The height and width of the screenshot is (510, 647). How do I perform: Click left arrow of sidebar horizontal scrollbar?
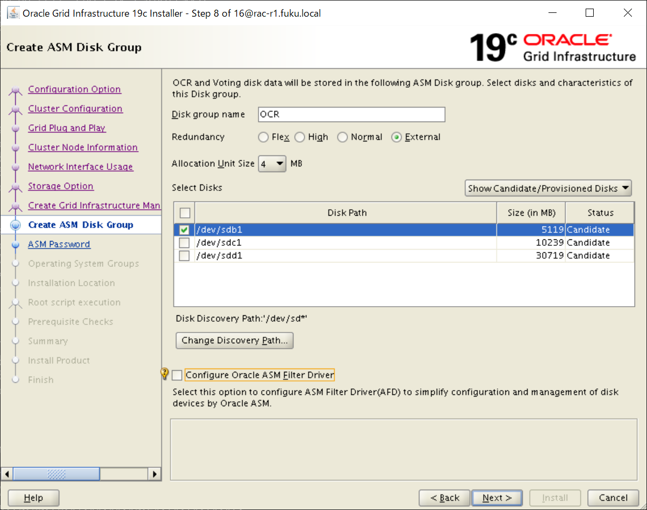[x=7, y=474]
